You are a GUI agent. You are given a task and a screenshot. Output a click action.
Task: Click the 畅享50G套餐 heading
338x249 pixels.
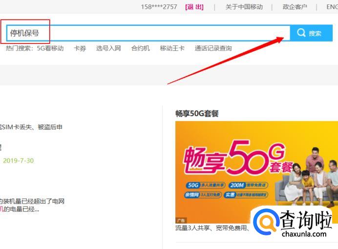[x=197, y=113]
